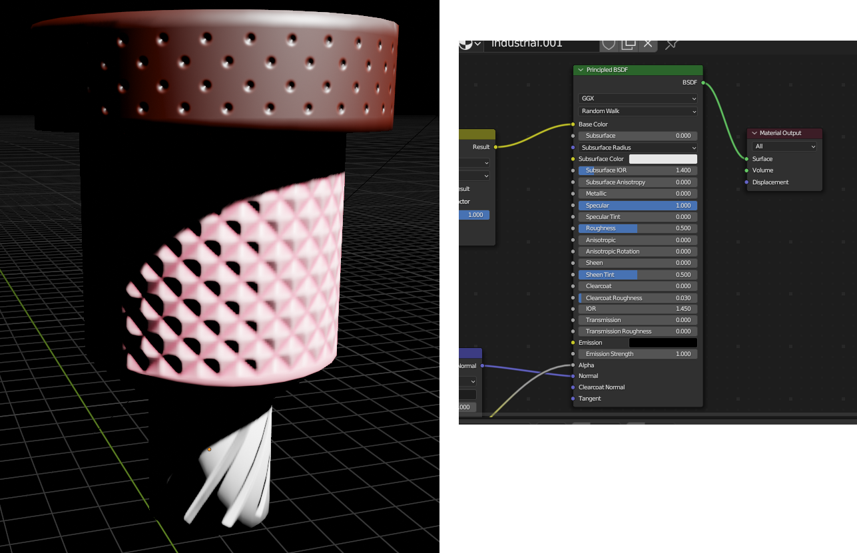Collapse the Material Output node
Viewport: 857px width, 553px height.
pos(754,133)
